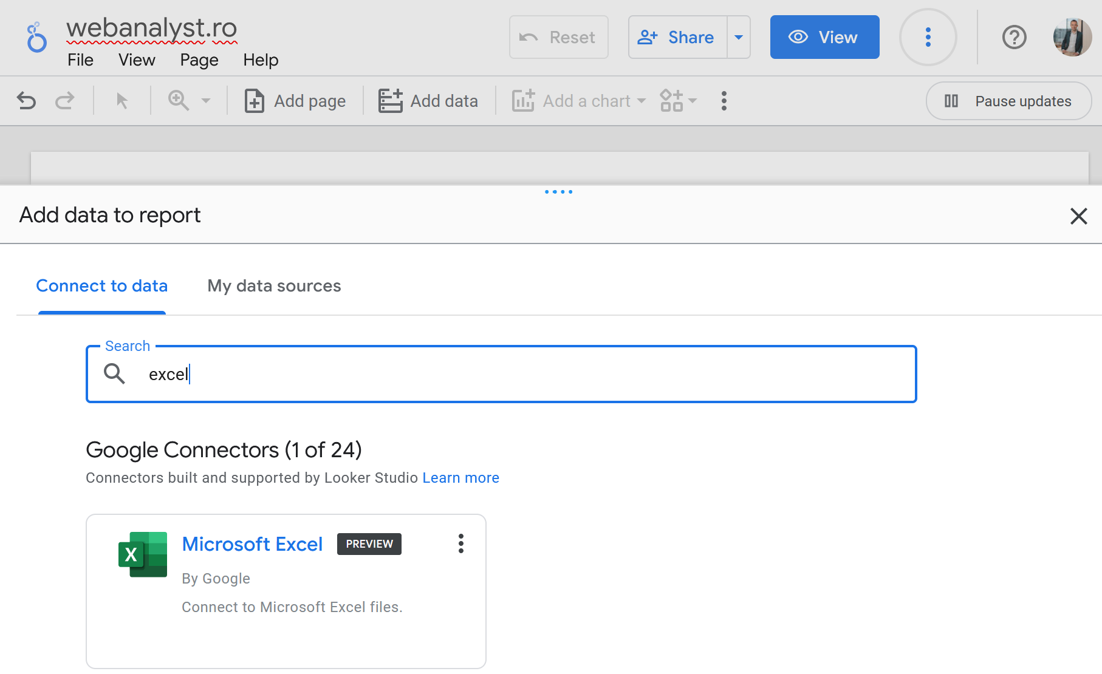Undo the last action
The width and height of the screenshot is (1102, 674).
click(x=27, y=101)
